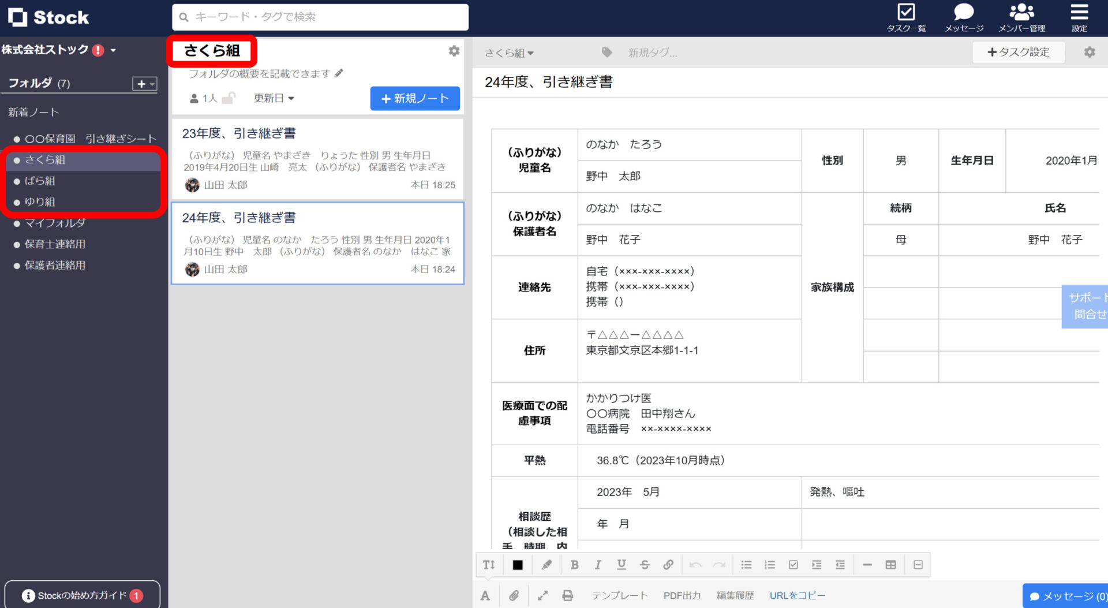Viewport: 1108px width, 608px height.
Task: Open the タスク一覧 checklist icon
Action: 907,13
